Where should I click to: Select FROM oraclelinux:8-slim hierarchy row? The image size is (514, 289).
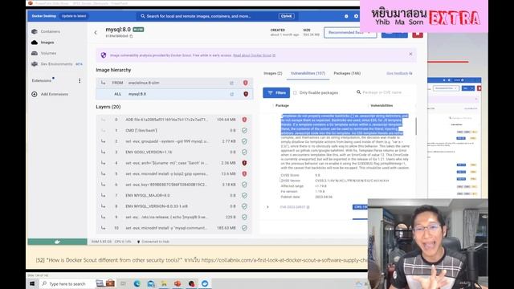point(174,83)
